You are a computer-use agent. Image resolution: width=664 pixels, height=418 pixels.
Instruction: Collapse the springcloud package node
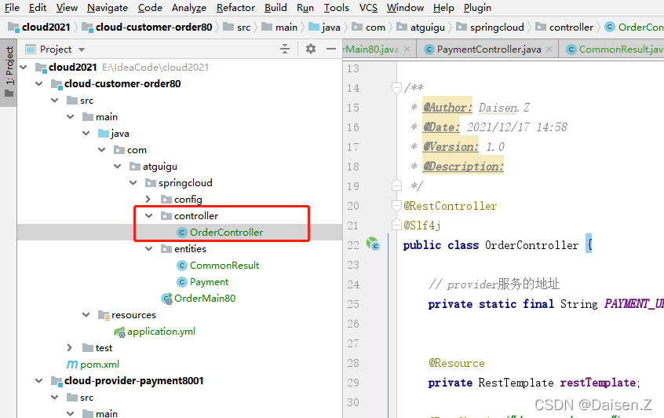click(x=133, y=183)
